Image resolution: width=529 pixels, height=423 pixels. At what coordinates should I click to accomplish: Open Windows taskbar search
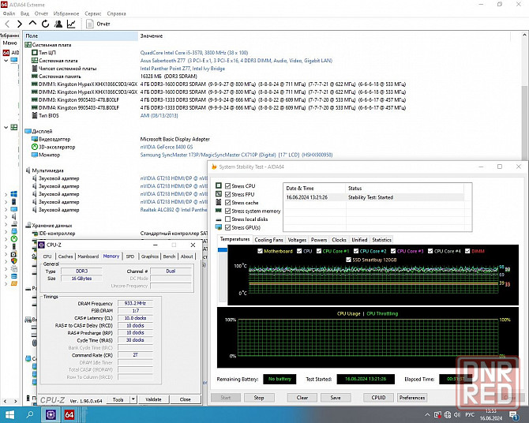coord(30,414)
